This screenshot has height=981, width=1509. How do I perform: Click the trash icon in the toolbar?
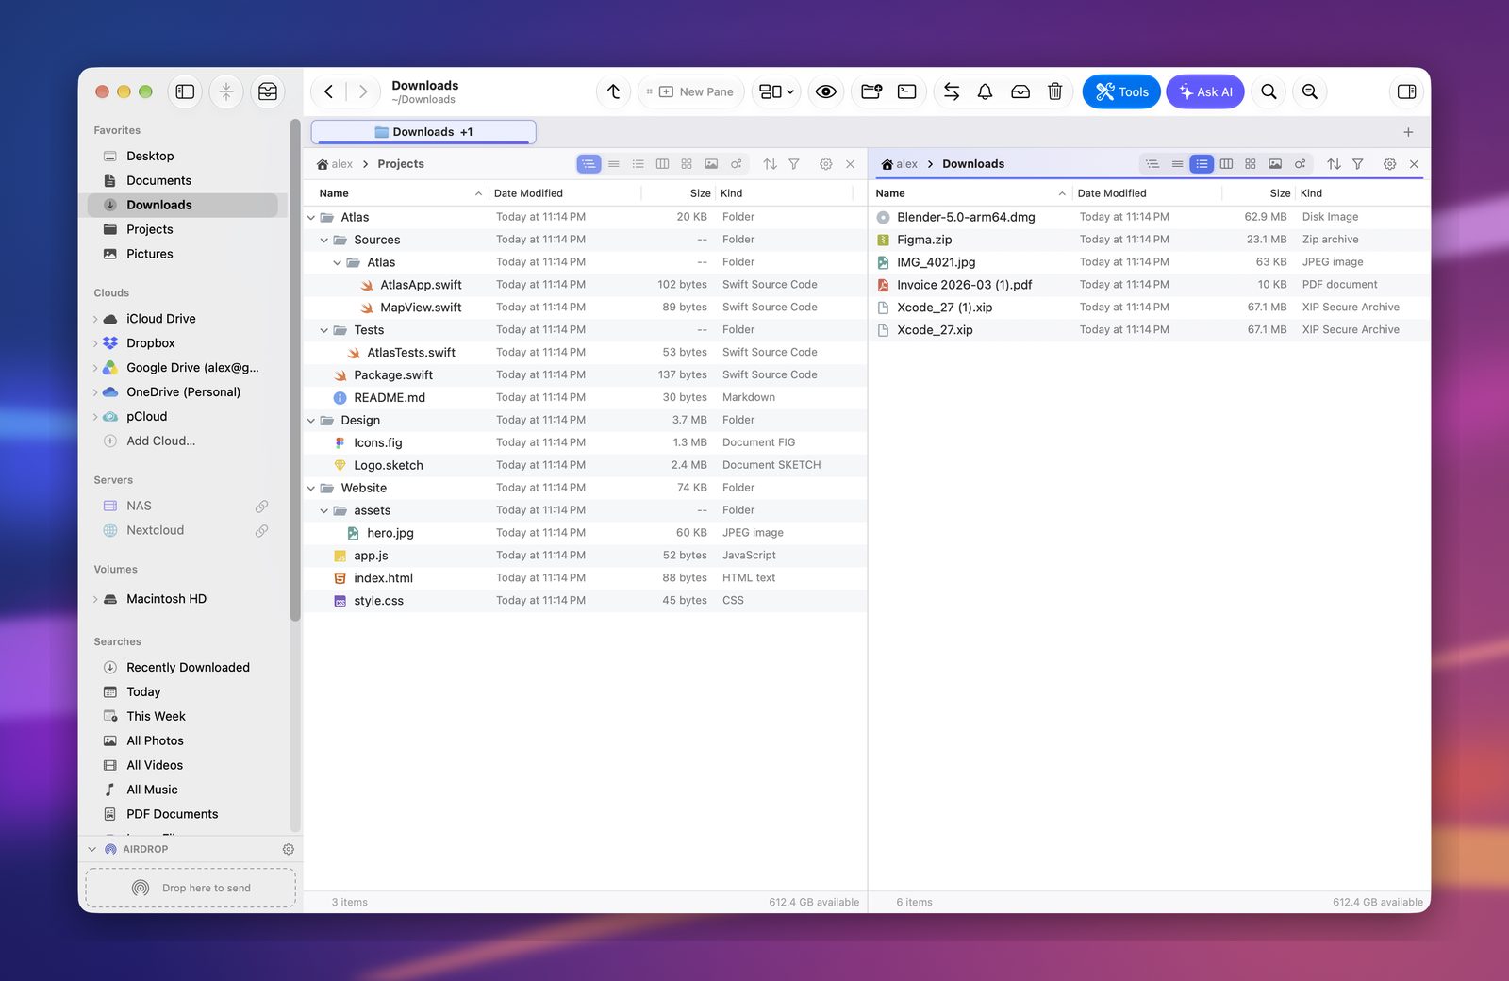coord(1055,91)
